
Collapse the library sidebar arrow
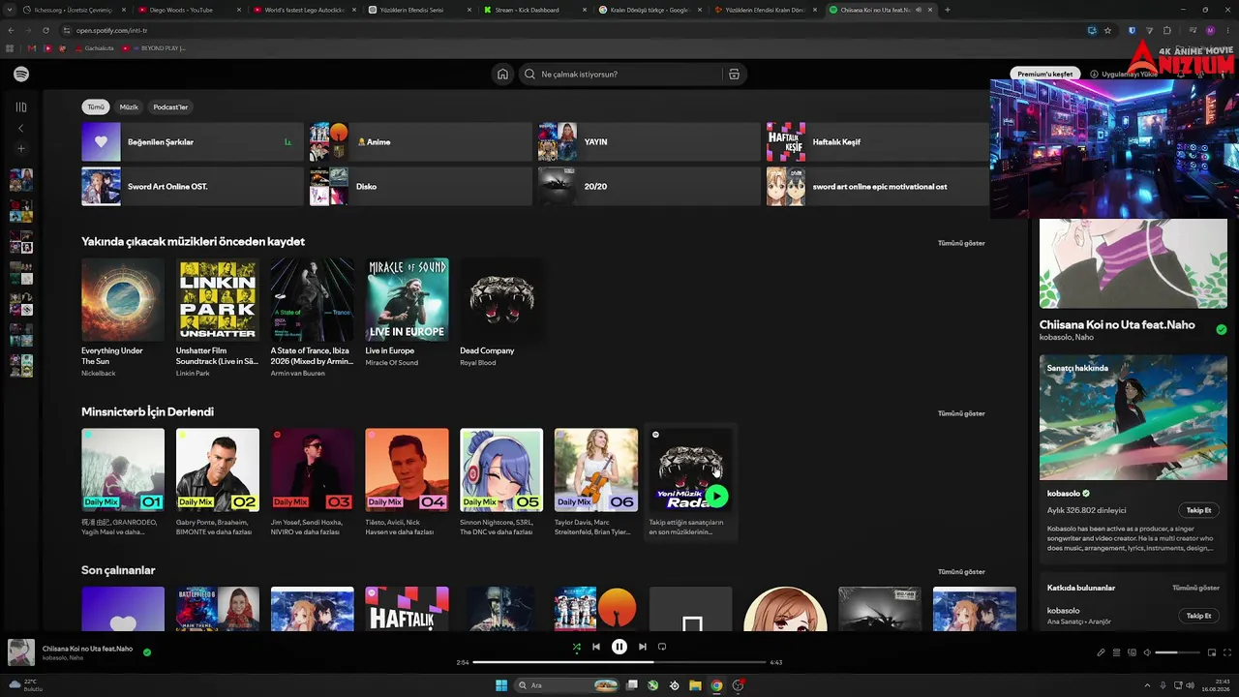click(x=21, y=128)
